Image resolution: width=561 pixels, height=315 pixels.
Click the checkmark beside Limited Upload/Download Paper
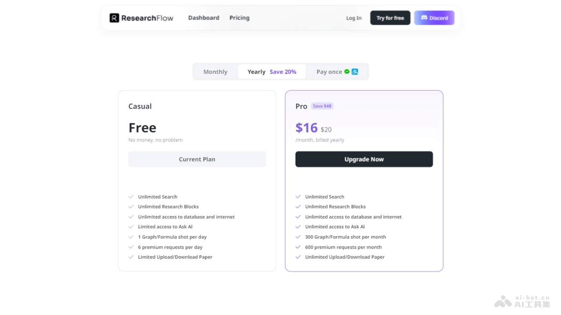[x=131, y=257]
